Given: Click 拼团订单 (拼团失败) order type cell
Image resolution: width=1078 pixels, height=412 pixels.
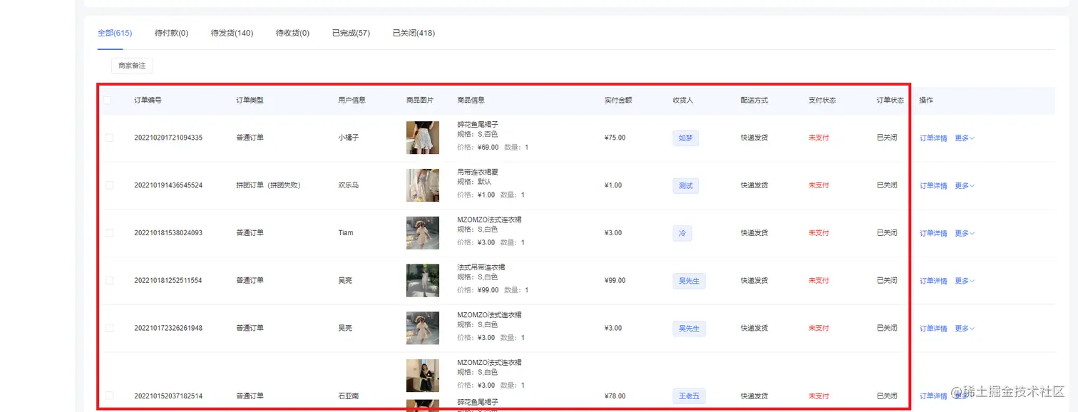Looking at the screenshot, I should 268,185.
